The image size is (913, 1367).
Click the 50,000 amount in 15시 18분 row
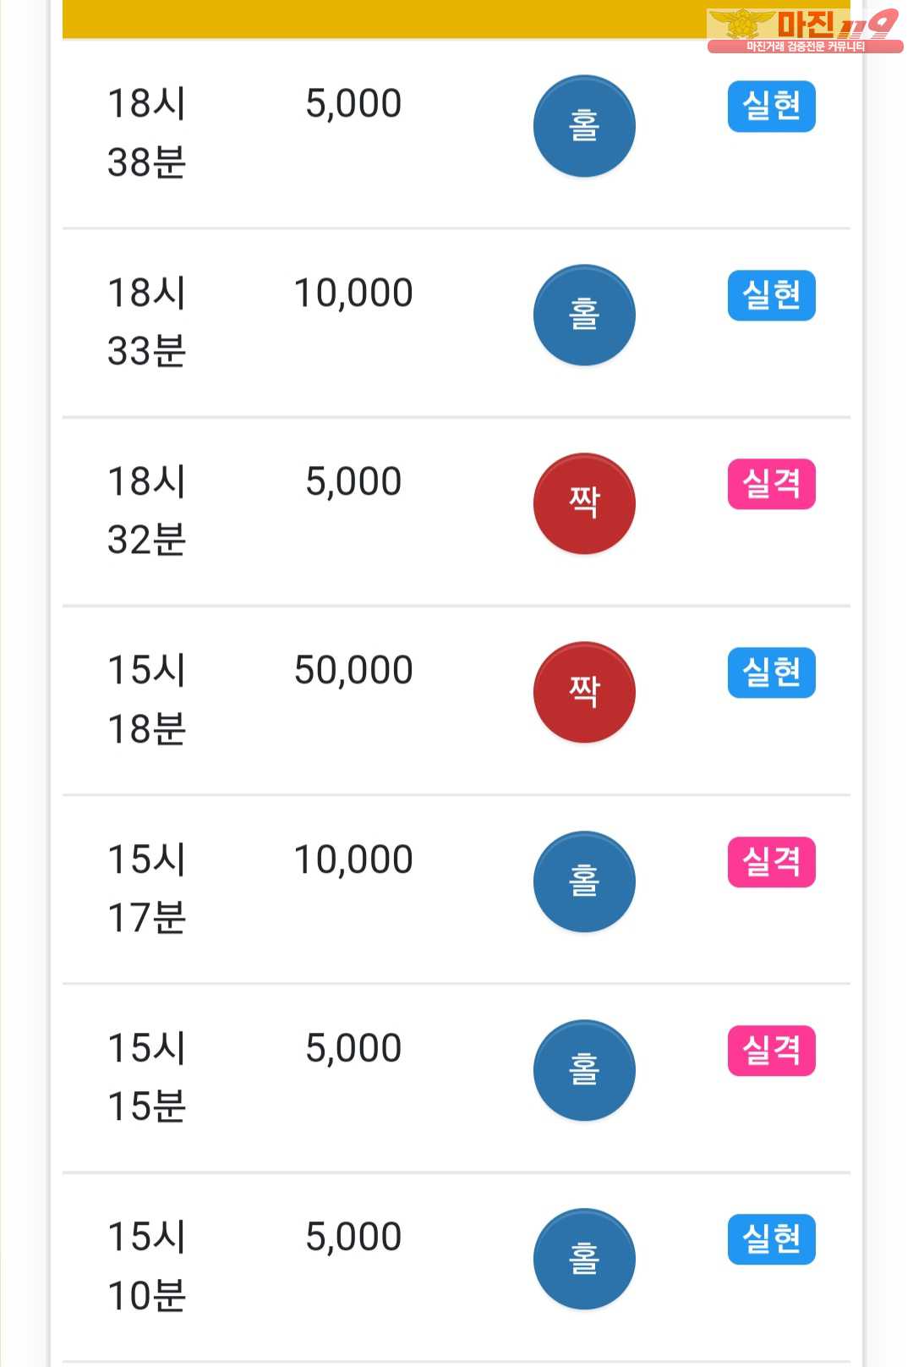pos(353,671)
